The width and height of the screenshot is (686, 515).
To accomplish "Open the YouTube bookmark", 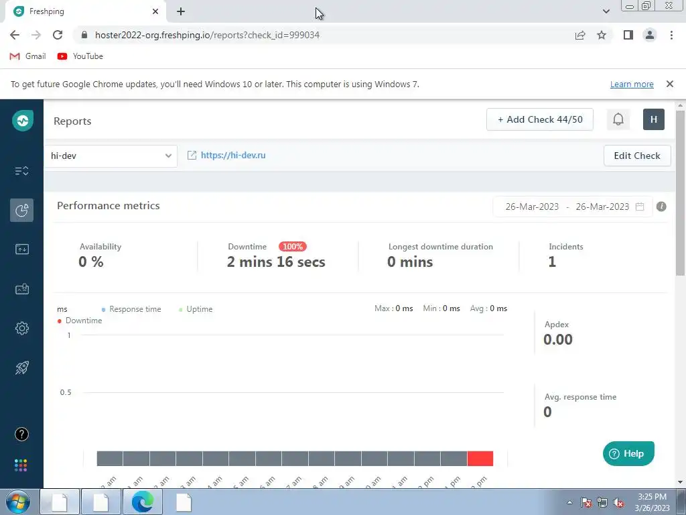I will (80, 56).
